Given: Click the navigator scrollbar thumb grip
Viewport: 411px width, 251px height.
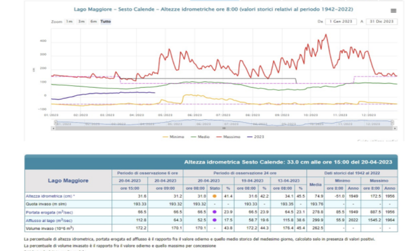Looking at the screenshot, I should [224, 128].
